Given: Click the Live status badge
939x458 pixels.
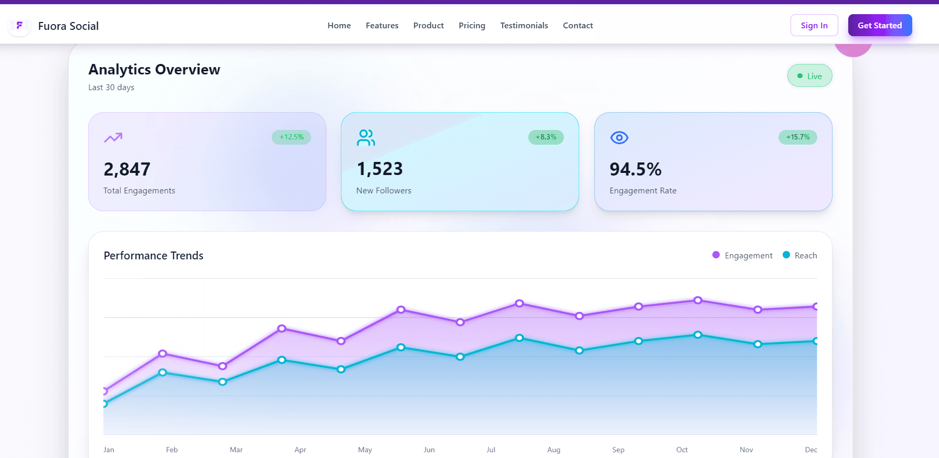Looking at the screenshot, I should pos(809,76).
